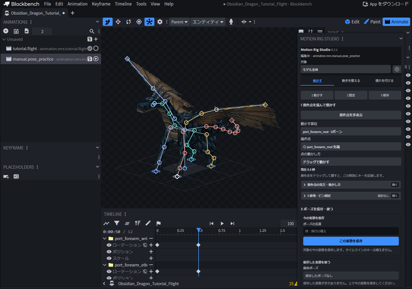Click the timeline pencil brush icon
This screenshot has width=412, height=289.
[x=148, y=223]
